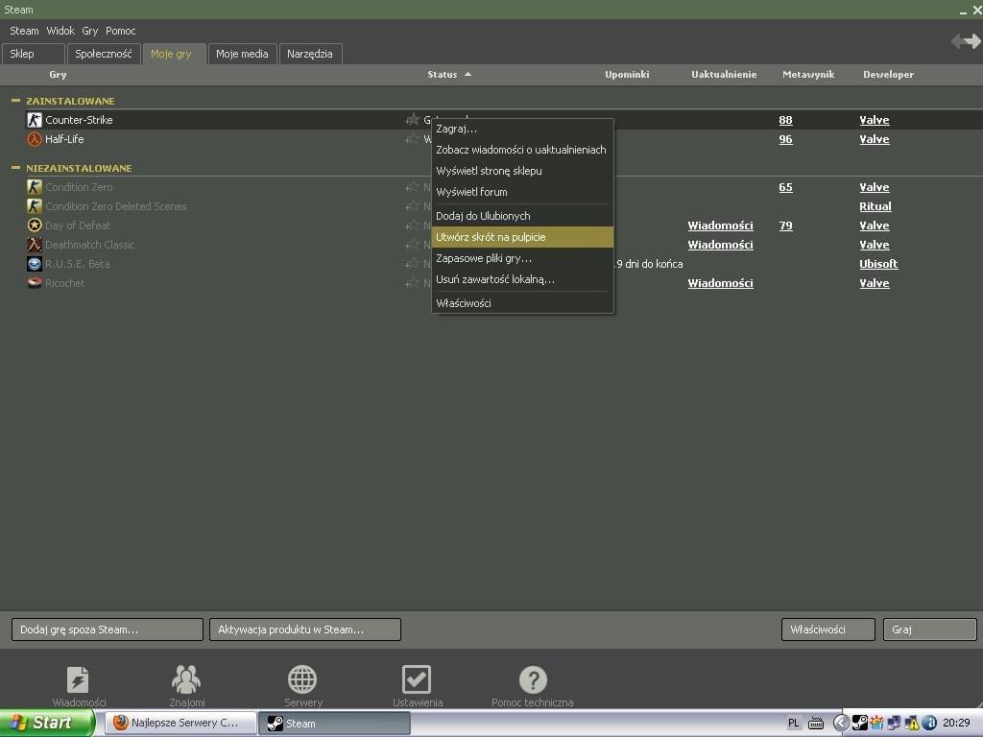This screenshot has height=737, width=983.
Task: Choose Zapasowe pliki gry...
Action: tap(523, 258)
